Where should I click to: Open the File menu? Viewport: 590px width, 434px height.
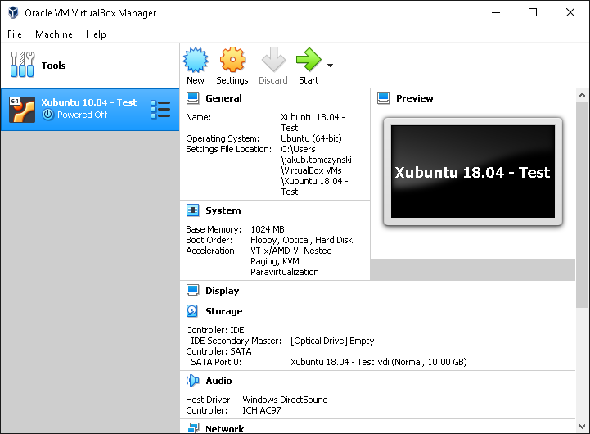(x=15, y=34)
